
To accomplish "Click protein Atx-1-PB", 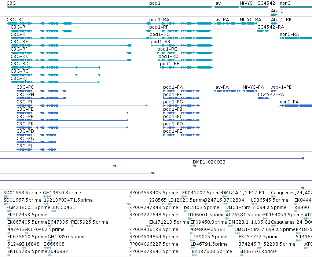I will 274,91.
